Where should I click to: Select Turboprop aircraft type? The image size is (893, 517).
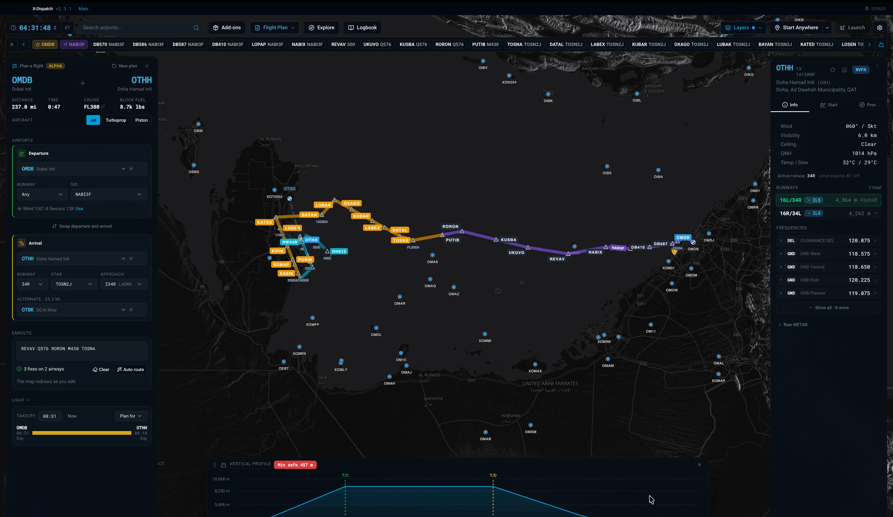click(116, 120)
